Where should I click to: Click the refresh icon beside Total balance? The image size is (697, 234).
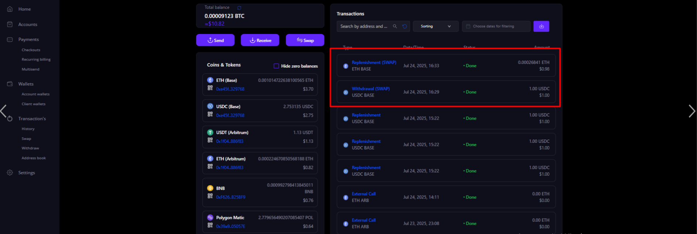(x=239, y=8)
